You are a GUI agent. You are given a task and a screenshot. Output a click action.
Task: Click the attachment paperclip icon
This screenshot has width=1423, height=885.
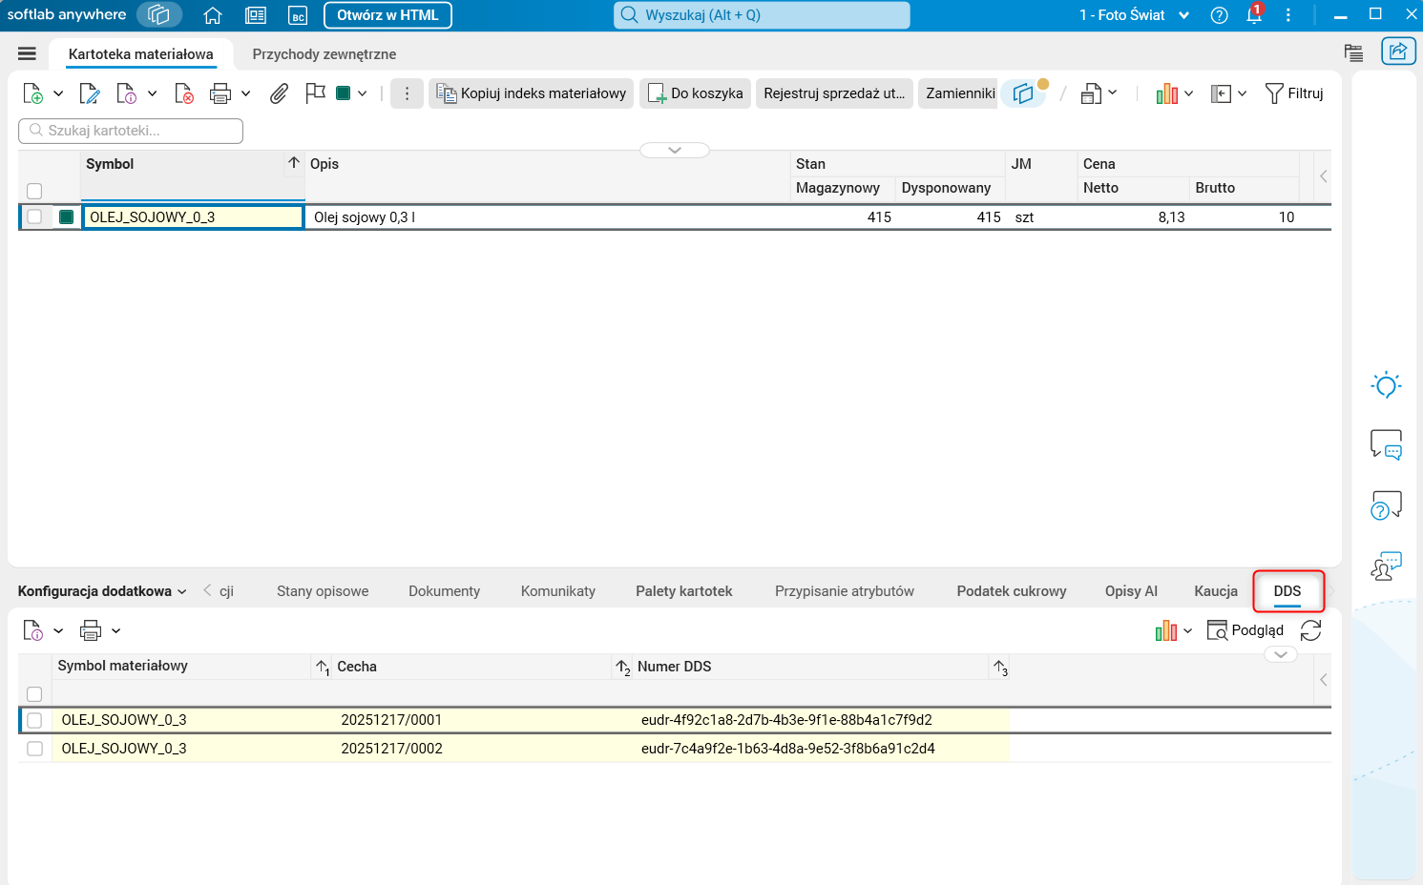[279, 93]
